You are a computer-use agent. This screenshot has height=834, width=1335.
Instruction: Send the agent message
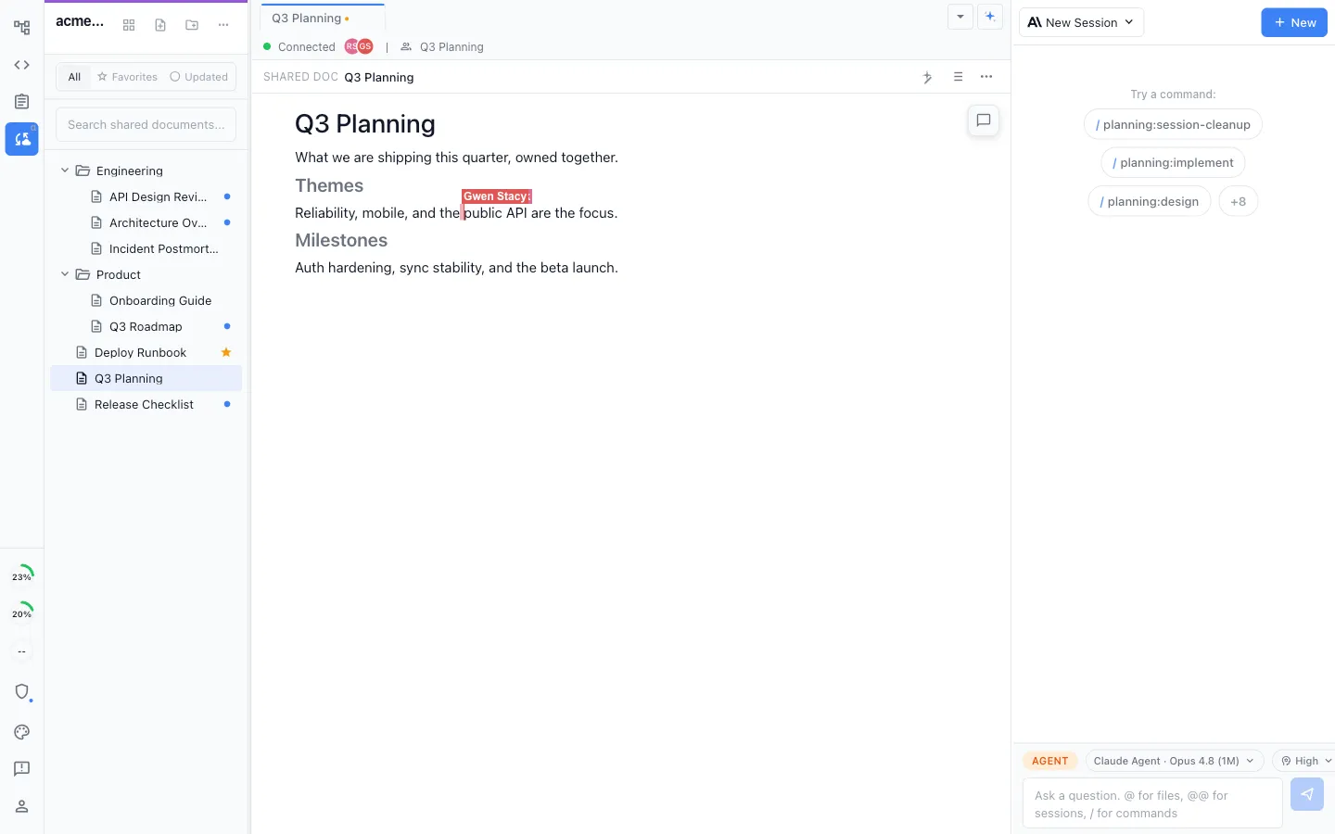[x=1307, y=794]
